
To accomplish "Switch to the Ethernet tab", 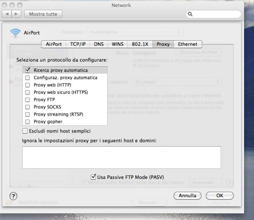I will [188, 44].
